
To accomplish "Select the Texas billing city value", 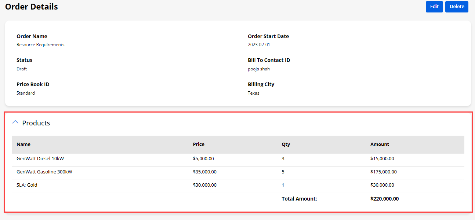I will click(x=254, y=93).
